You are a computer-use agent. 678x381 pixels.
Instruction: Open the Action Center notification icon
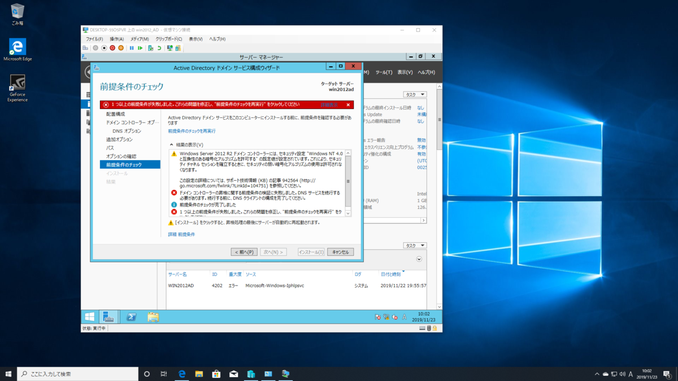[x=667, y=374]
